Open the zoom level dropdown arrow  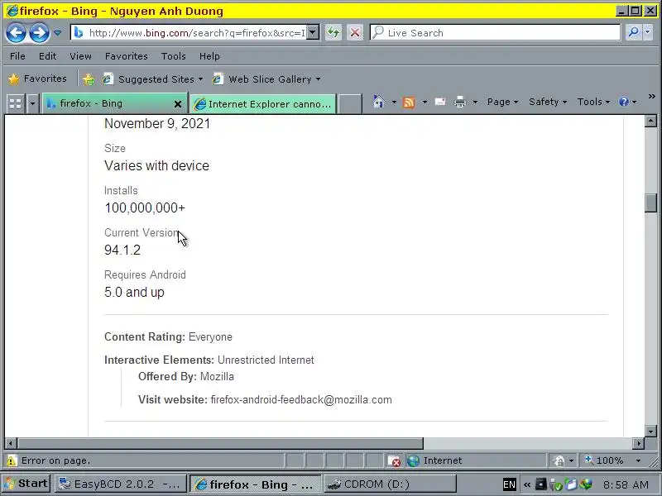tap(638, 460)
